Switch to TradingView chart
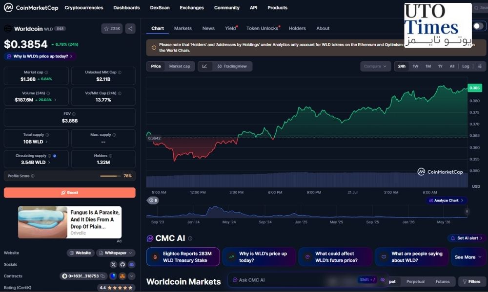 pos(232,66)
